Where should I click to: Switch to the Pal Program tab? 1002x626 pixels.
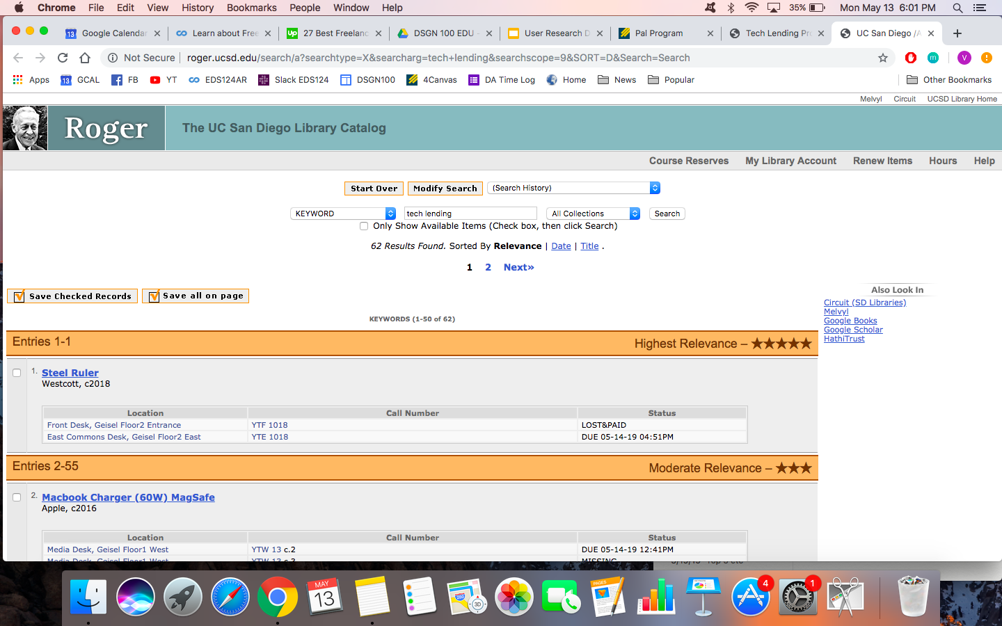click(x=665, y=33)
